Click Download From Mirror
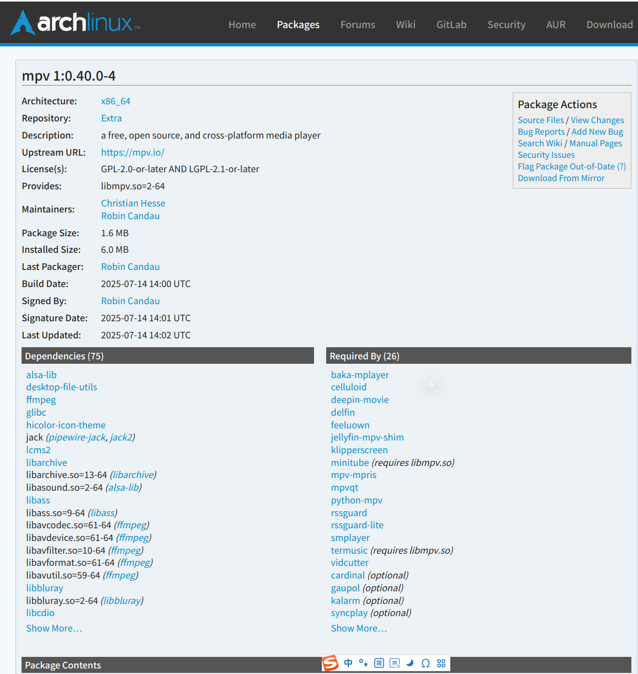 tap(561, 178)
